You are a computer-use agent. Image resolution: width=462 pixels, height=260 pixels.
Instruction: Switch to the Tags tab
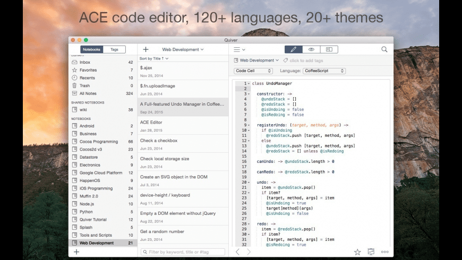114,49
